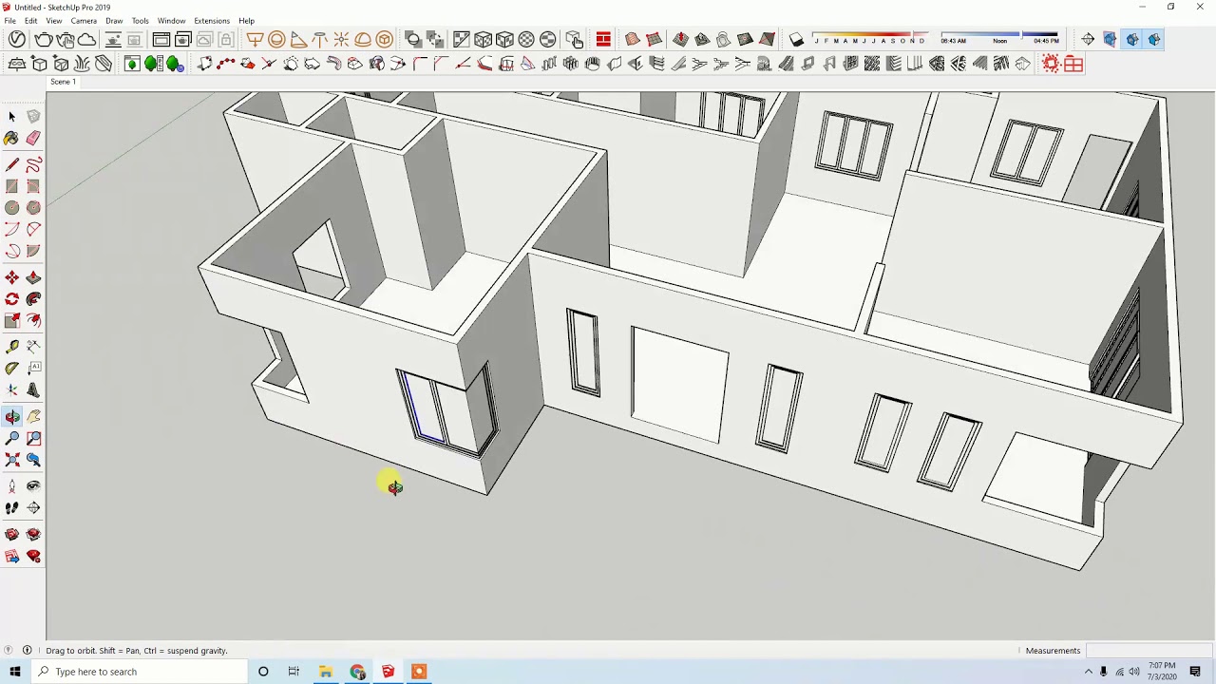This screenshot has height=684, width=1216.
Task: Choose the Scale tool
Action: [x=12, y=321]
